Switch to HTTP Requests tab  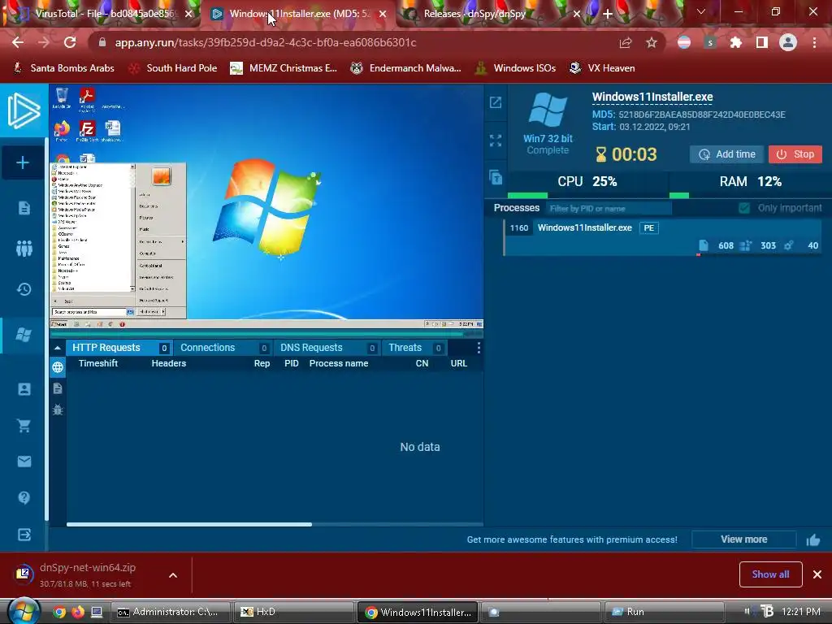pos(119,348)
